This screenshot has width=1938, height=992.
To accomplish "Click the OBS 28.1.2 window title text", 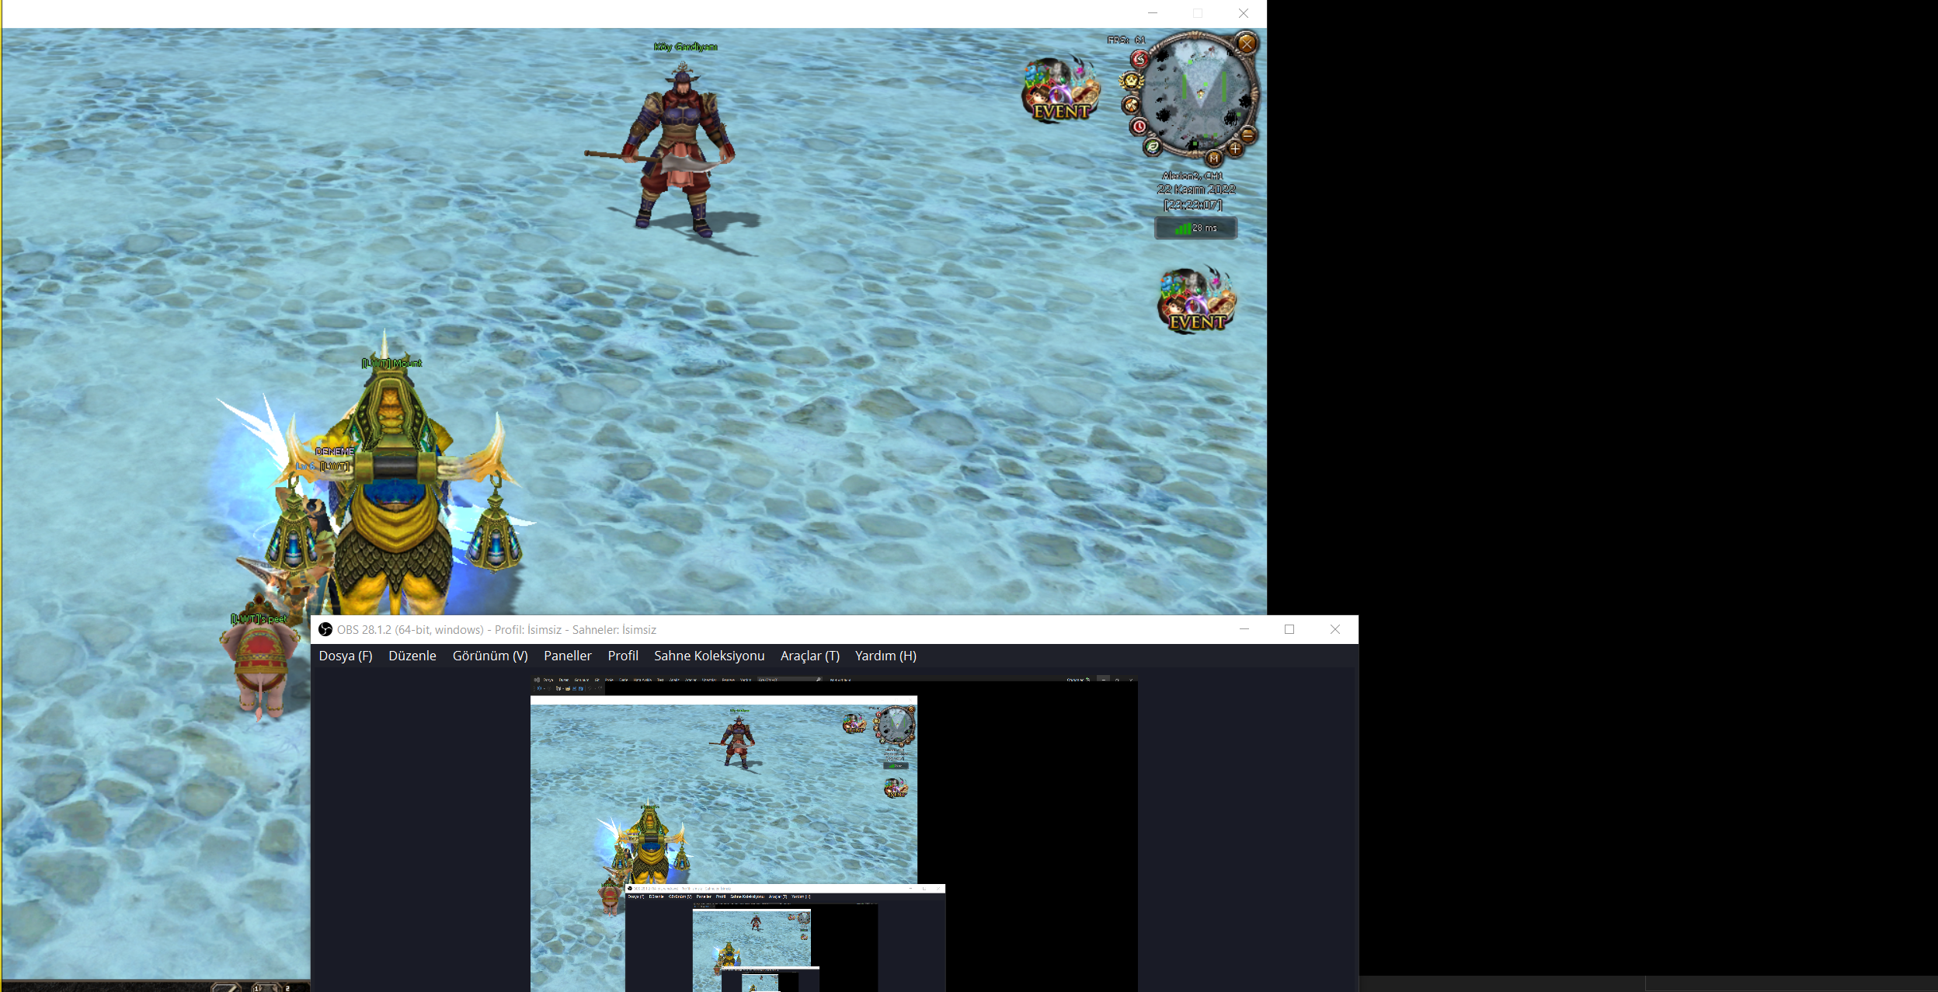I will pos(497,630).
